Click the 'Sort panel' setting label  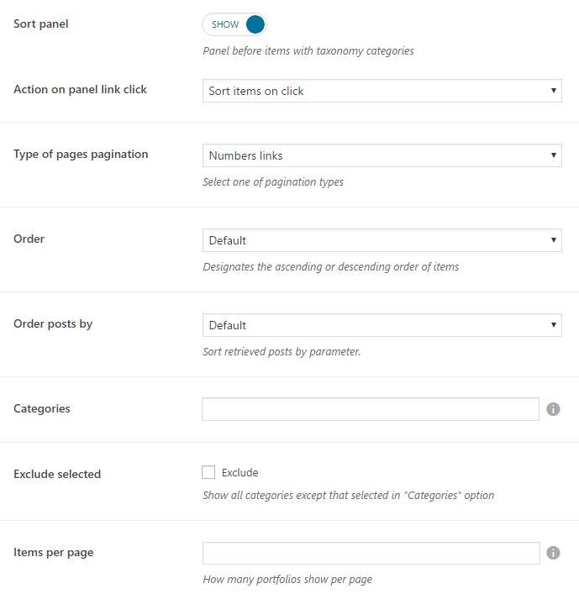41,24
